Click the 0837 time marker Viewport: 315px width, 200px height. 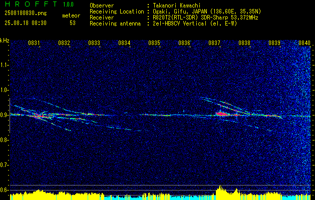tap(214, 43)
